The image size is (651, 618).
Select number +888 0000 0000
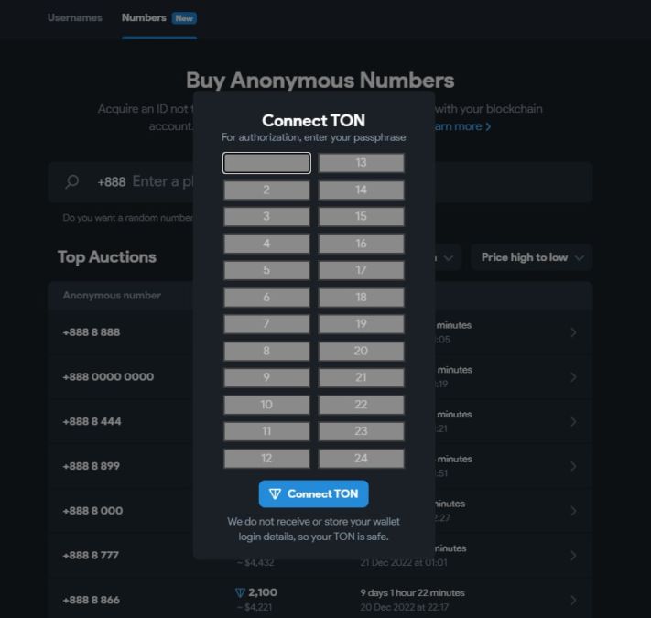108,377
